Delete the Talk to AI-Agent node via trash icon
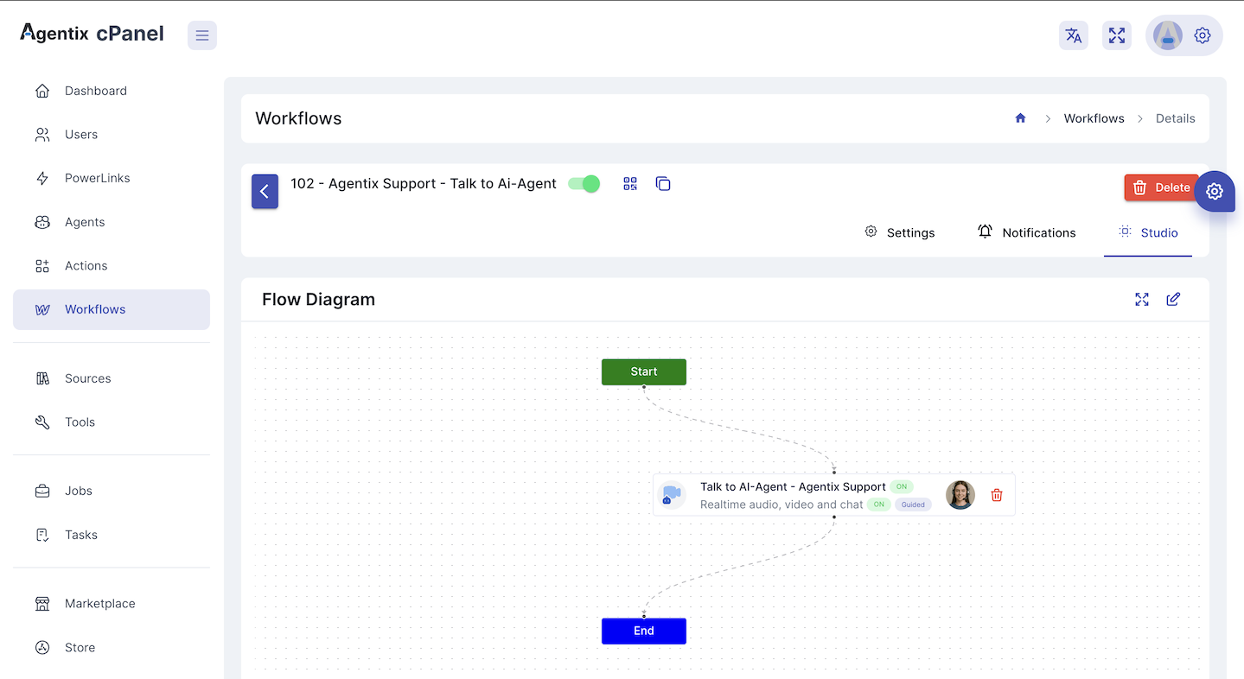Image resolution: width=1244 pixels, height=679 pixels. 996,494
